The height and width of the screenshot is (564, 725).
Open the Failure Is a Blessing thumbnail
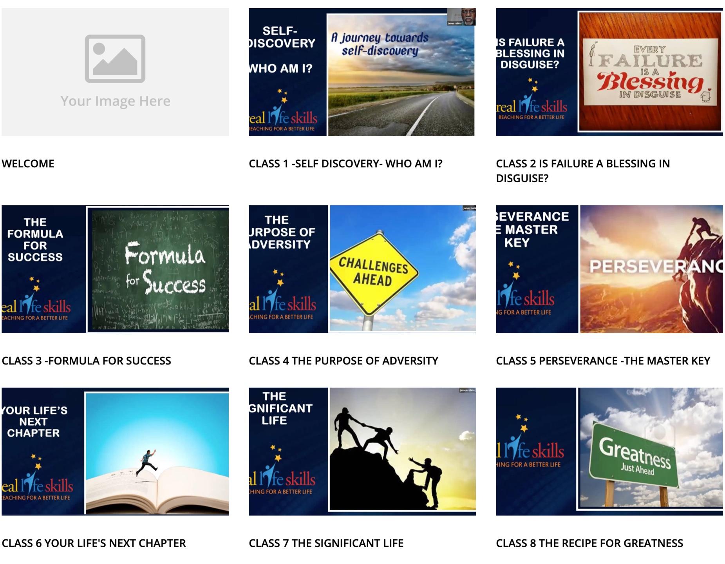609,72
